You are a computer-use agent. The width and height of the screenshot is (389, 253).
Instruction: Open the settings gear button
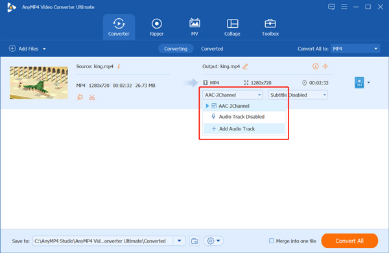pyautogui.click(x=210, y=241)
